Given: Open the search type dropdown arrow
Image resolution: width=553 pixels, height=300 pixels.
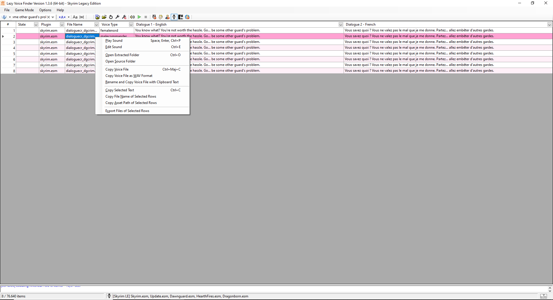Looking at the screenshot, I should click(10, 17).
